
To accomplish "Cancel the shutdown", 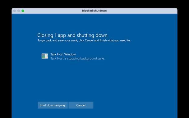I will [81, 105].
